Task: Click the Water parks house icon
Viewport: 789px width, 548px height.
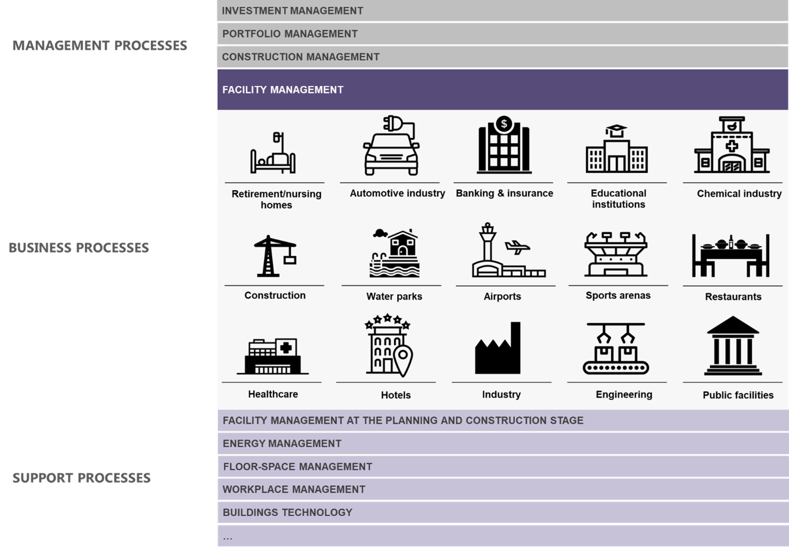Action: (394, 253)
